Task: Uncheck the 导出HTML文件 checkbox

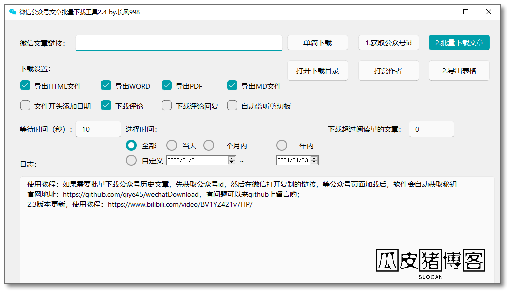Action: (x=25, y=86)
